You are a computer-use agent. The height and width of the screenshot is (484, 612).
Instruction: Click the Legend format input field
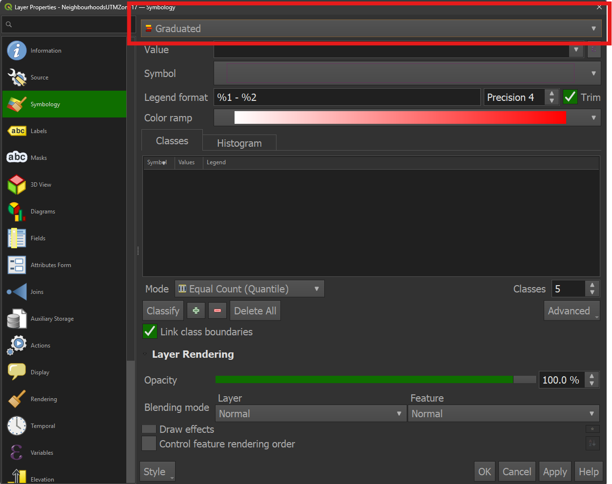(347, 97)
